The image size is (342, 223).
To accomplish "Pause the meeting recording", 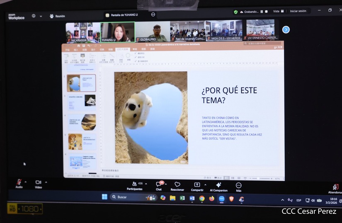I will point(262,12).
